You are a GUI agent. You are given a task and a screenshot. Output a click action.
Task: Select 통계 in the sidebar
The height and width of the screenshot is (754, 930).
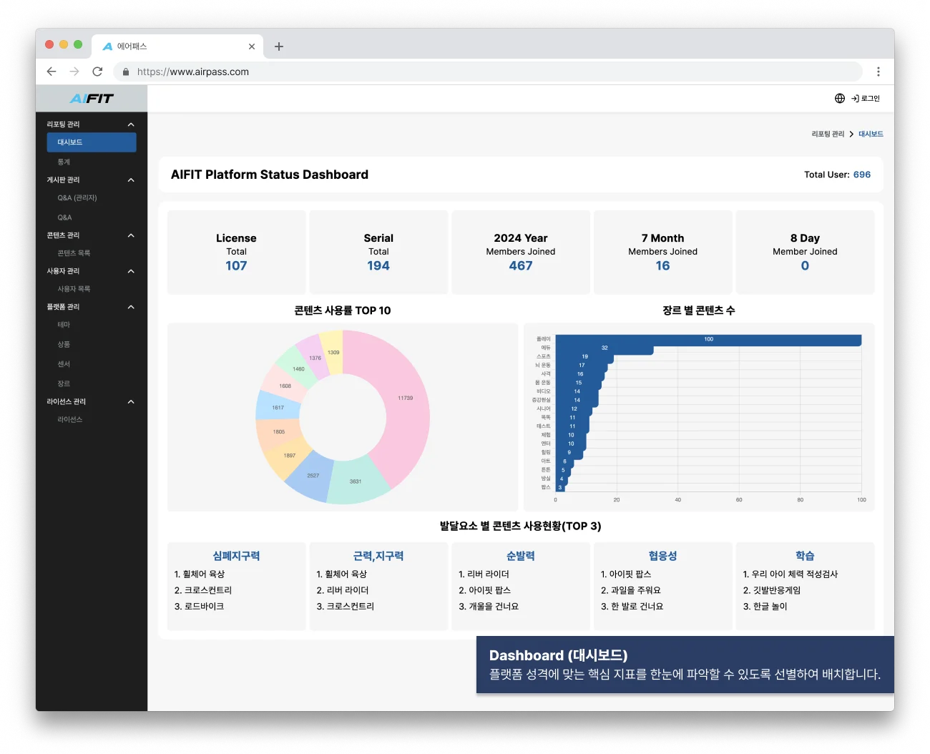pos(64,162)
